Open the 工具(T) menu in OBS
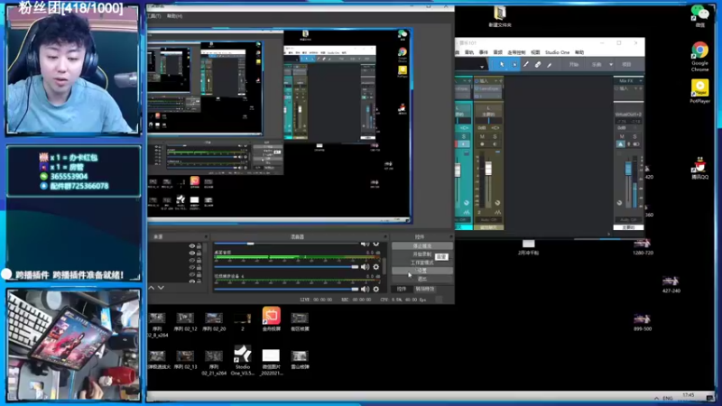 click(x=153, y=16)
